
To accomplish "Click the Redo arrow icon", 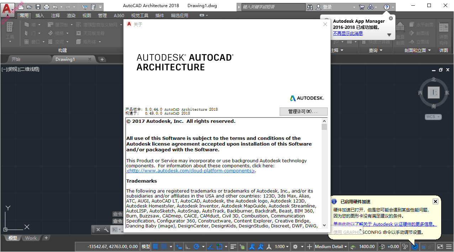I will 68,7.
